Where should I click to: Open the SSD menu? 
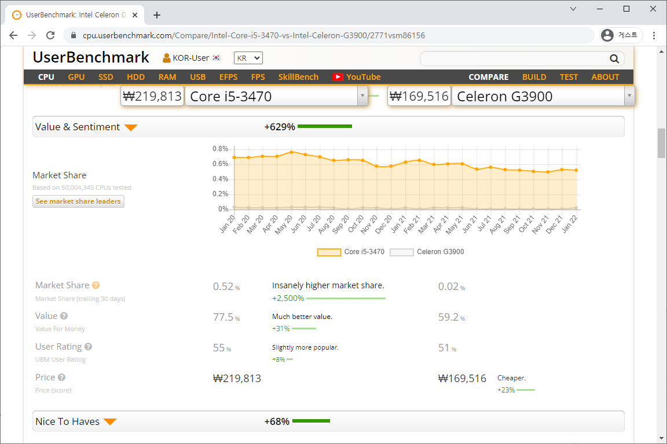[105, 77]
